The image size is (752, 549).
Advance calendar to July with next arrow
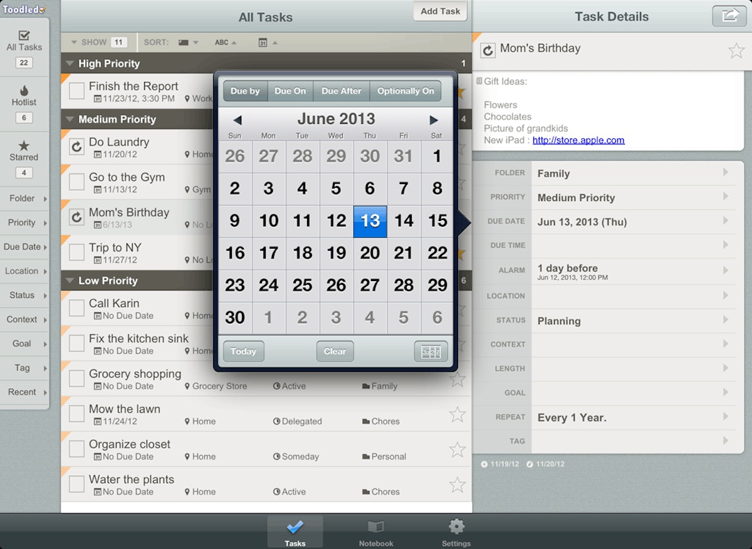(434, 119)
